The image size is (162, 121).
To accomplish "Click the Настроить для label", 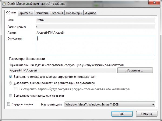I will tap(52, 104).
